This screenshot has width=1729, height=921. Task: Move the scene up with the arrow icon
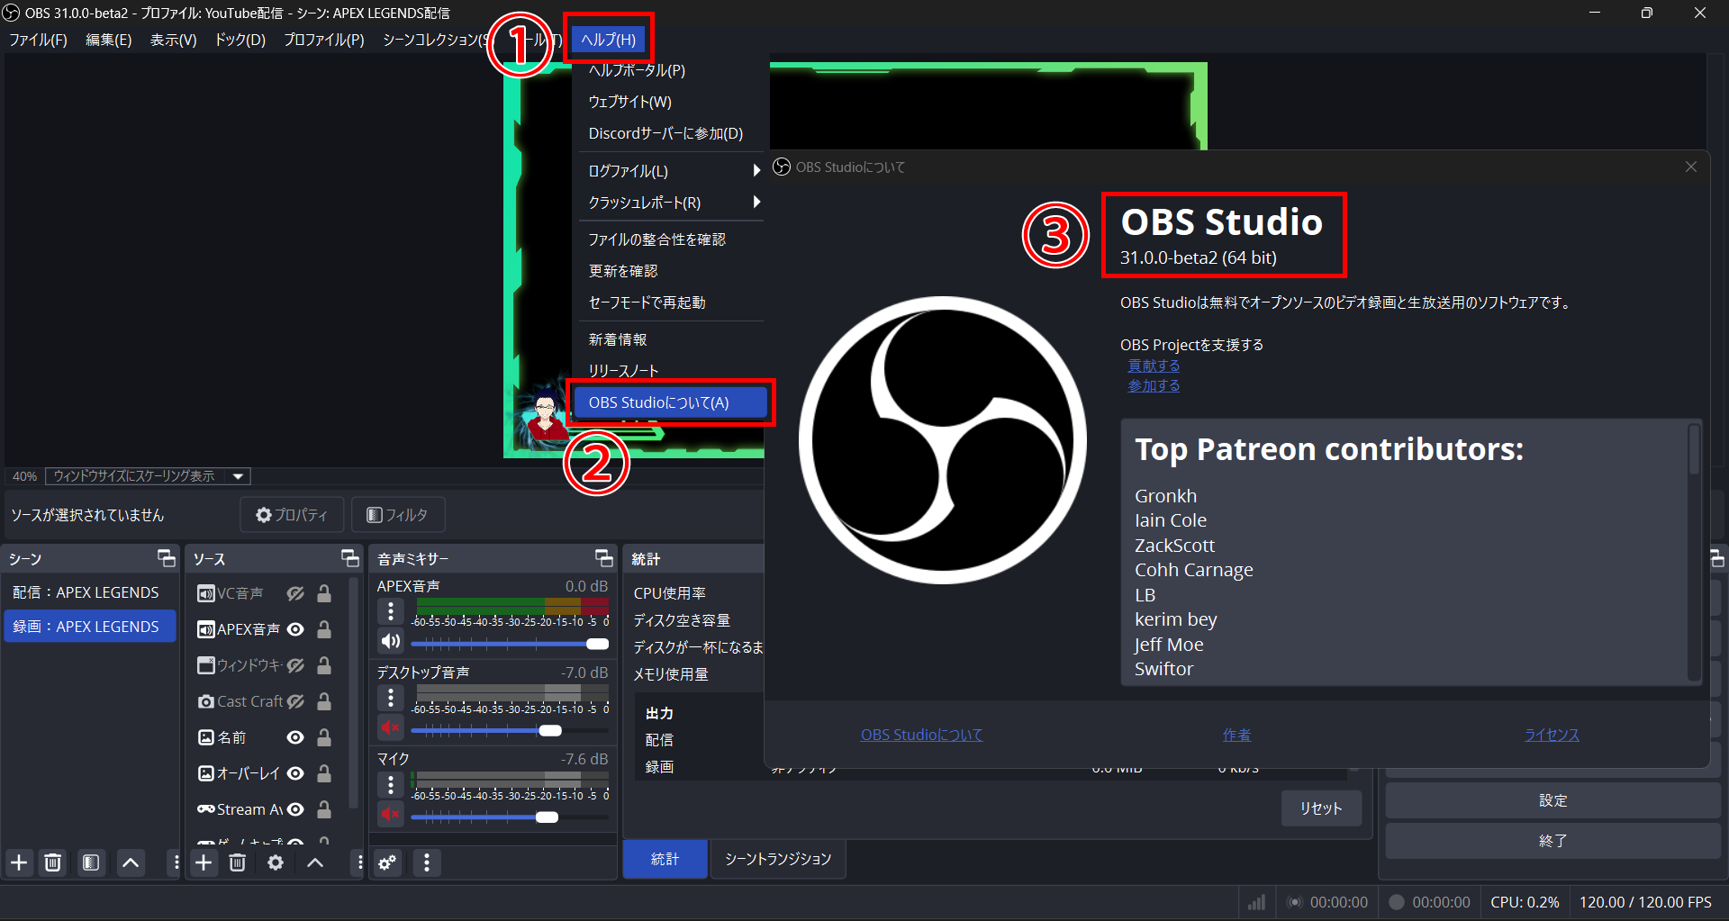click(x=131, y=862)
